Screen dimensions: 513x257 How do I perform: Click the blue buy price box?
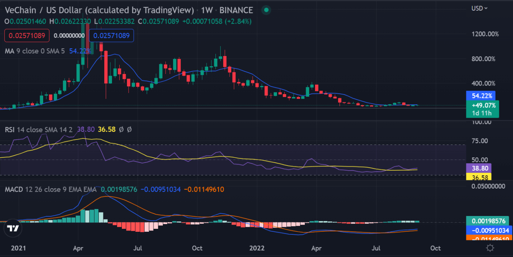(x=111, y=36)
